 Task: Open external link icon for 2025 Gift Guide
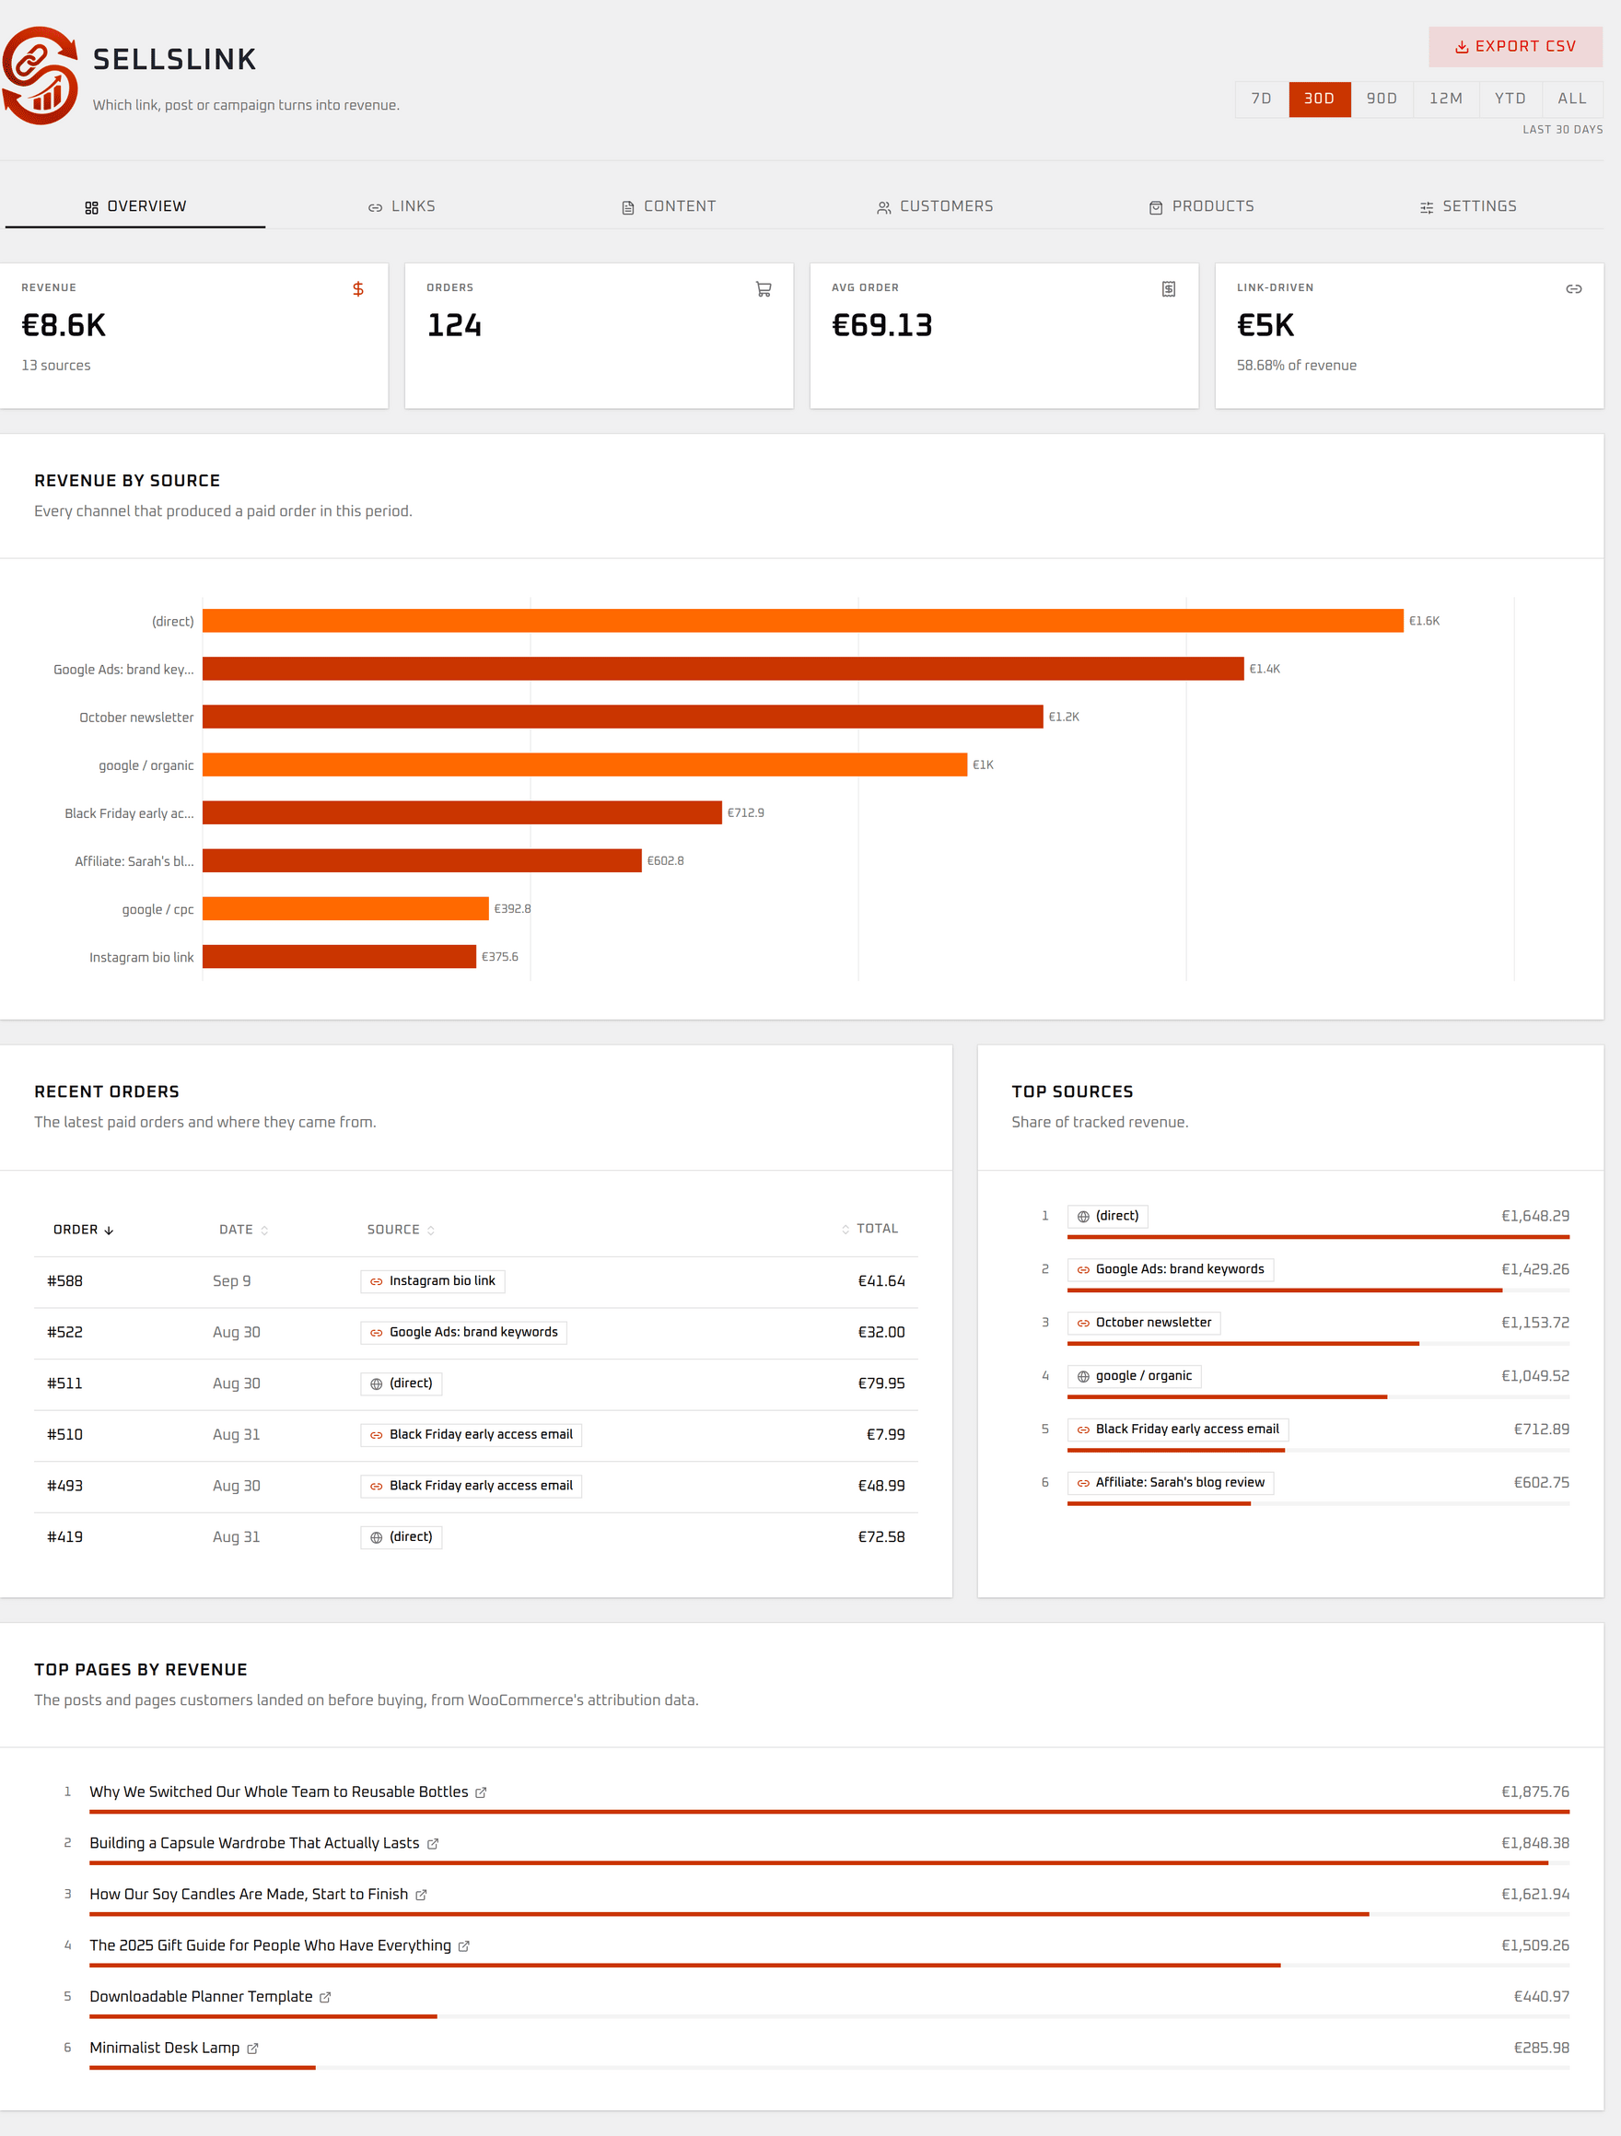coord(463,1945)
